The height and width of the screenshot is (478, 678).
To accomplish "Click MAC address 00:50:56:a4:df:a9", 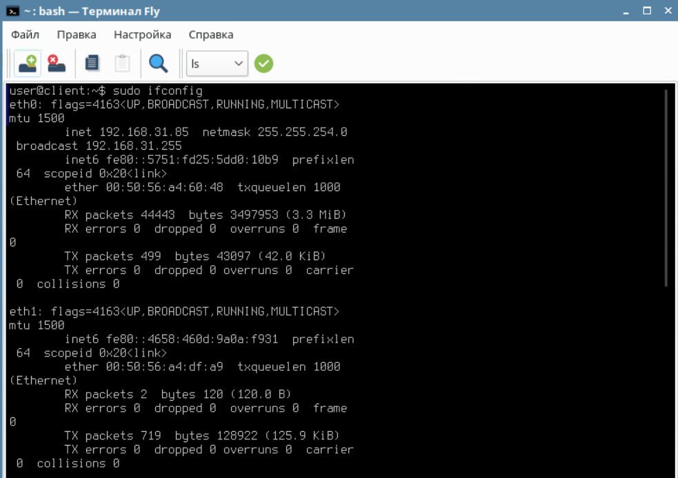I will point(165,367).
